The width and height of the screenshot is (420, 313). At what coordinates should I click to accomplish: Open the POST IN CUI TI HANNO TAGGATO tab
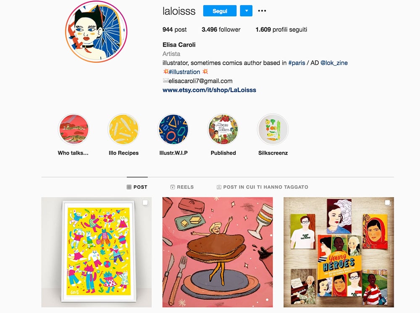[262, 187]
